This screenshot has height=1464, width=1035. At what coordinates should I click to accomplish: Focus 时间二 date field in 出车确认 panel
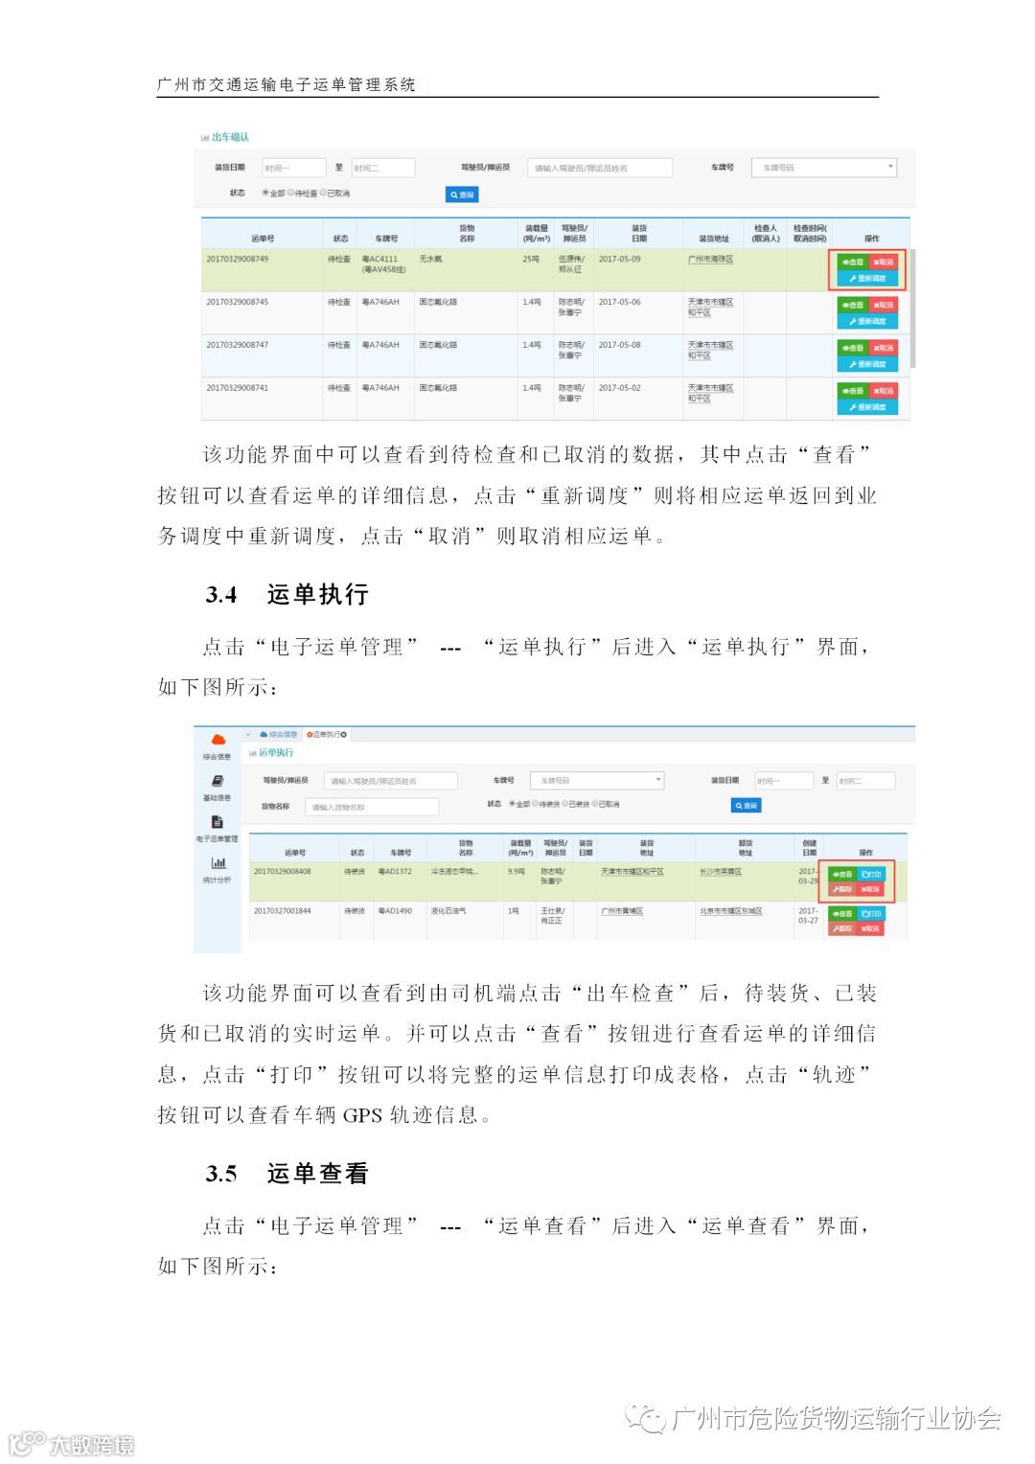383,168
